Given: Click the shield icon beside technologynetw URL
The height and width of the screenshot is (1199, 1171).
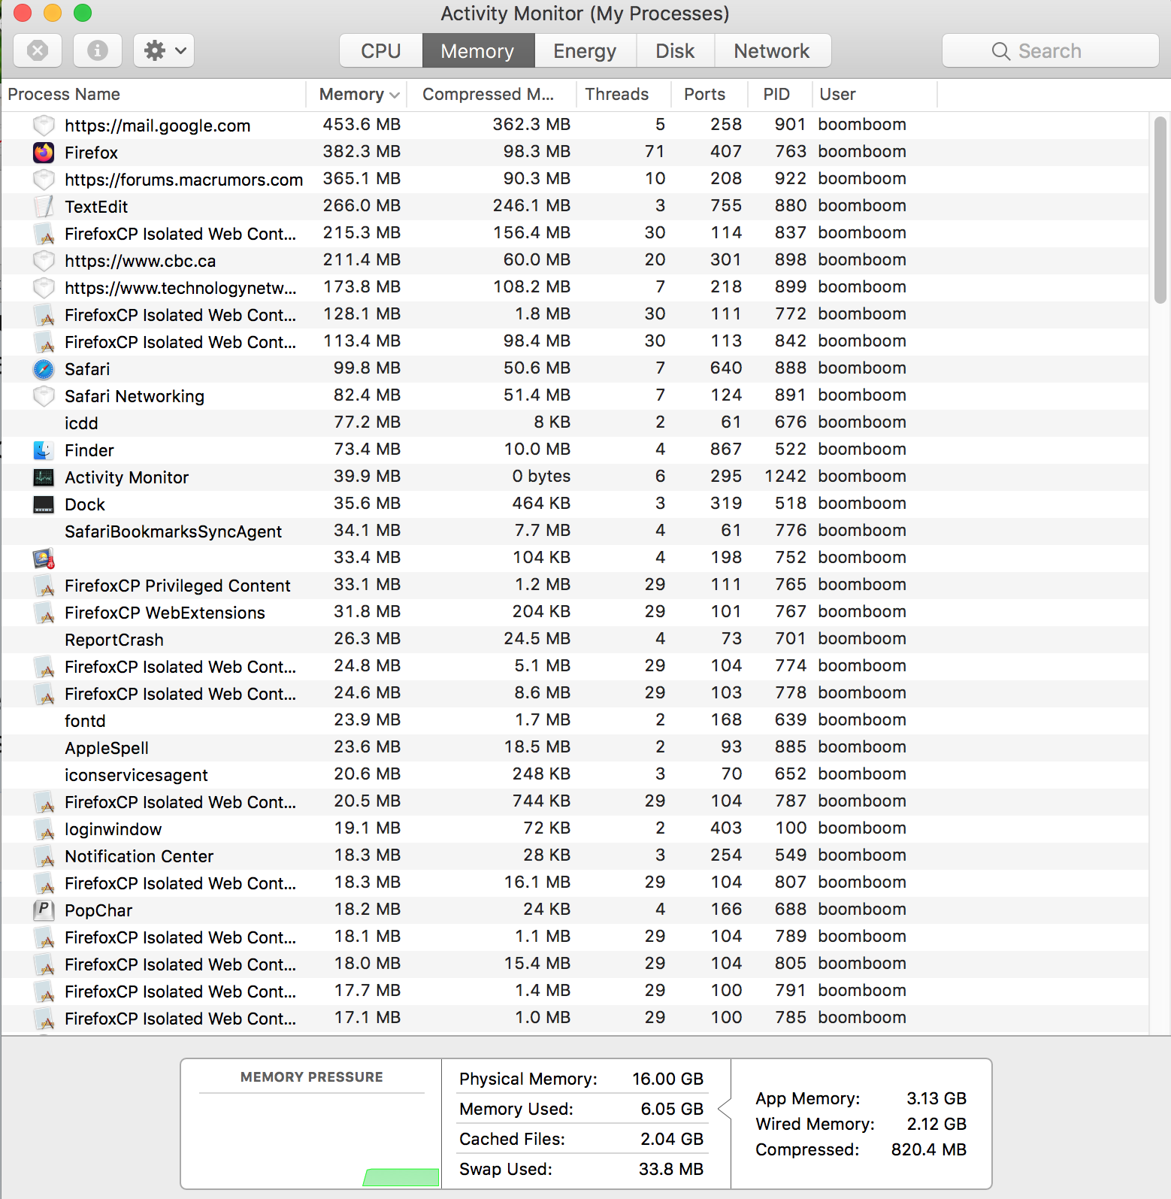Looking at the screenshot, I should (44, 288).
